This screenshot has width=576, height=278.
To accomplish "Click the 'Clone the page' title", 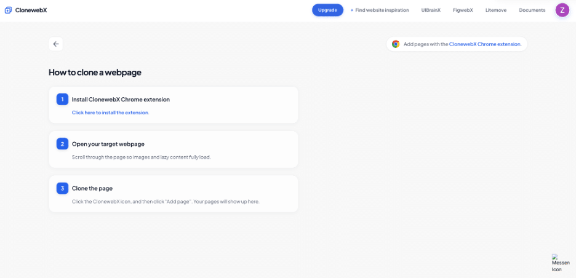I will click(x=92, y=188).
